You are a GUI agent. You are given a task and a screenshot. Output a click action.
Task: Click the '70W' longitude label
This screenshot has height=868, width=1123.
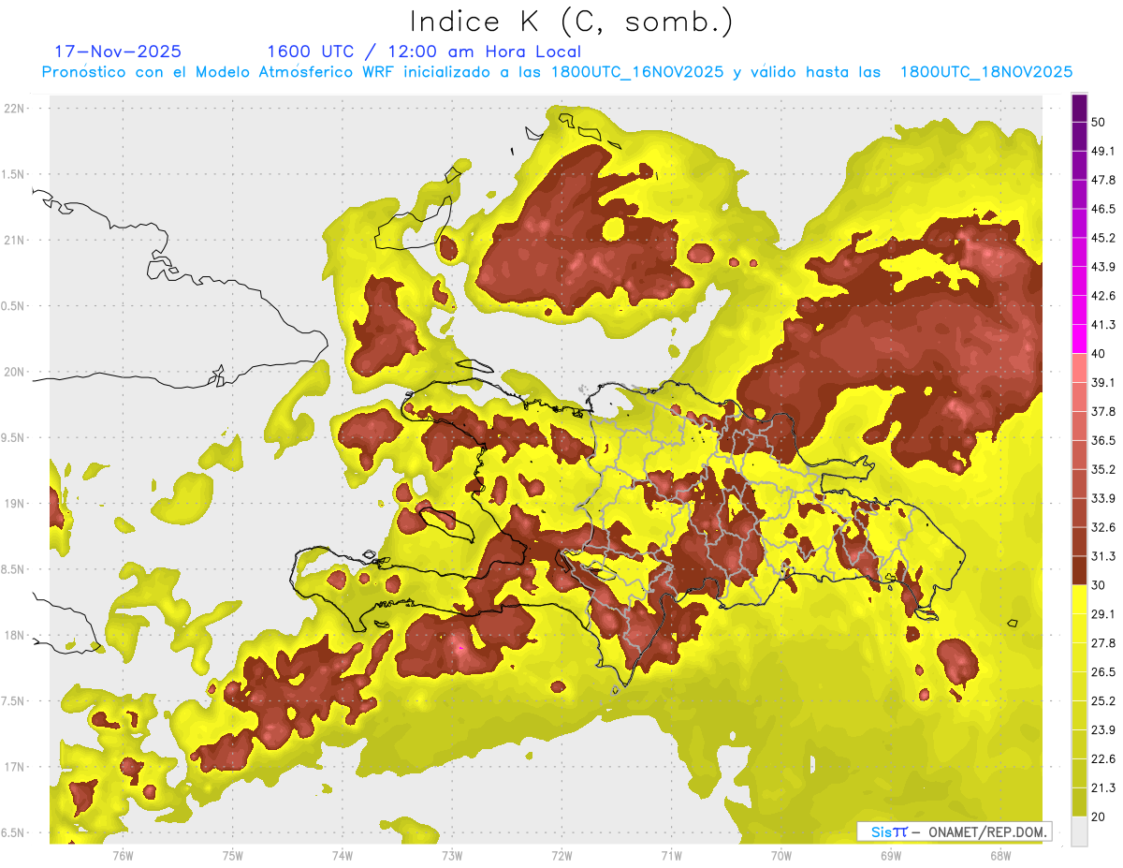[x=780, y=856]
